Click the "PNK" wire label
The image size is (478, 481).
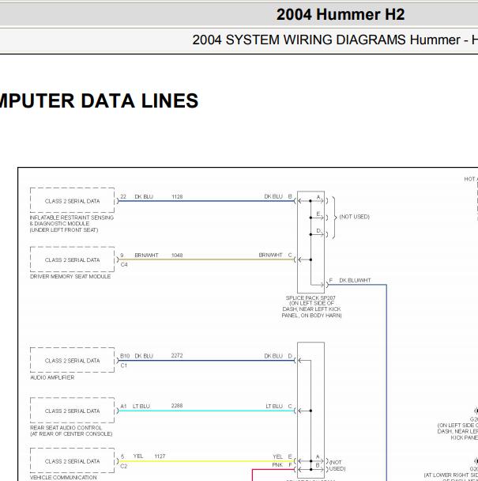[277, 465]
